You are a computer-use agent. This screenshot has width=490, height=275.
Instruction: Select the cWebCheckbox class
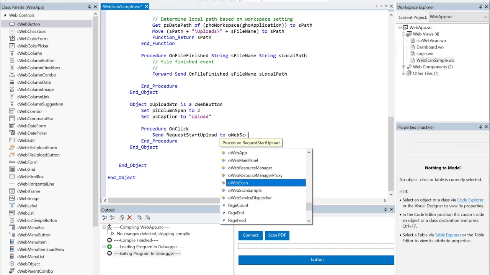31,31
